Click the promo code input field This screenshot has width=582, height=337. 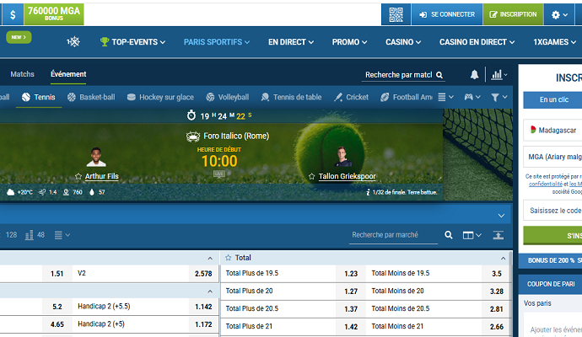coord(553,211)
